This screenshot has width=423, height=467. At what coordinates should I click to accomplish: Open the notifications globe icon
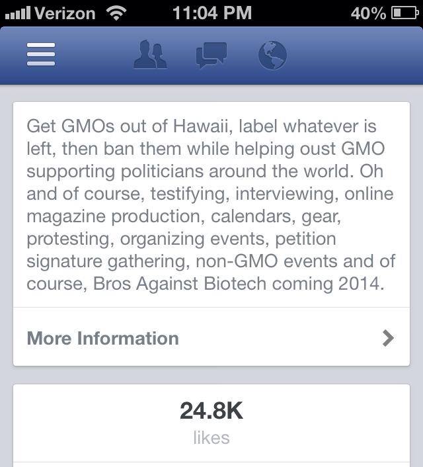point(272,55)
